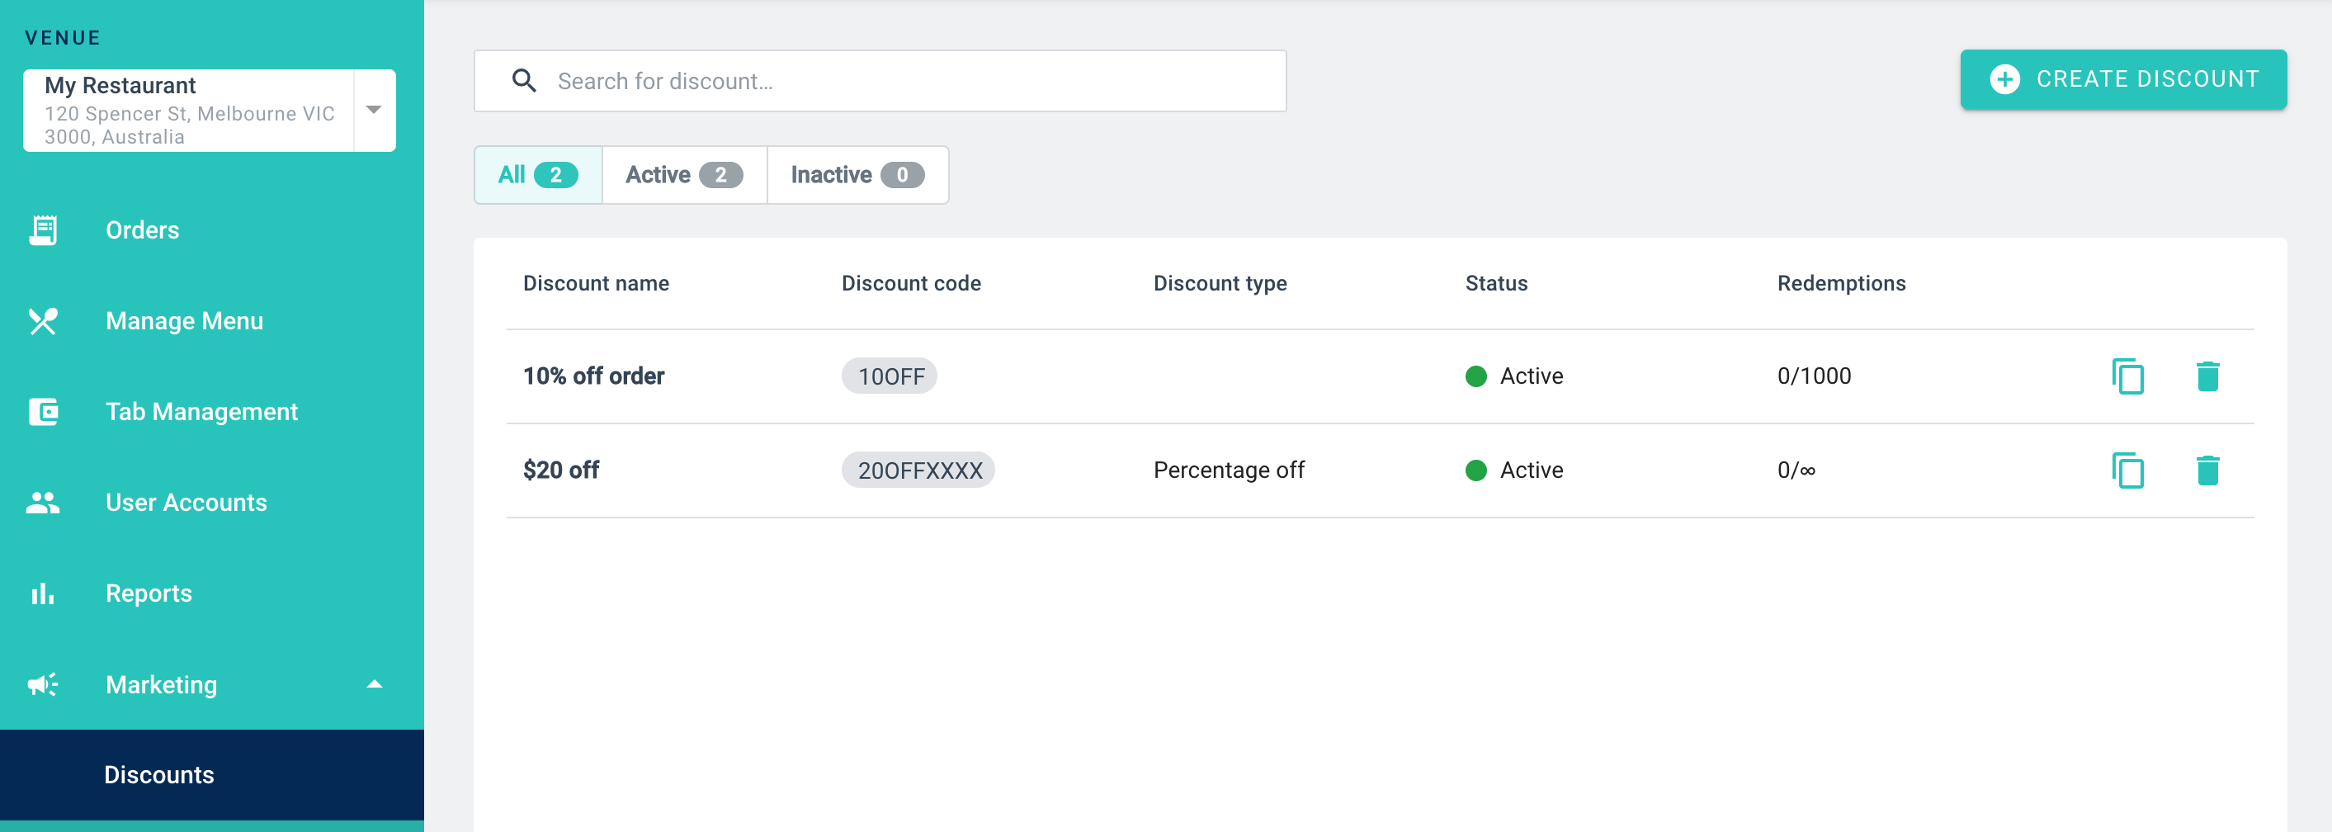
Task: Delete the 10% off order discount
Action: coord(2207,376)
